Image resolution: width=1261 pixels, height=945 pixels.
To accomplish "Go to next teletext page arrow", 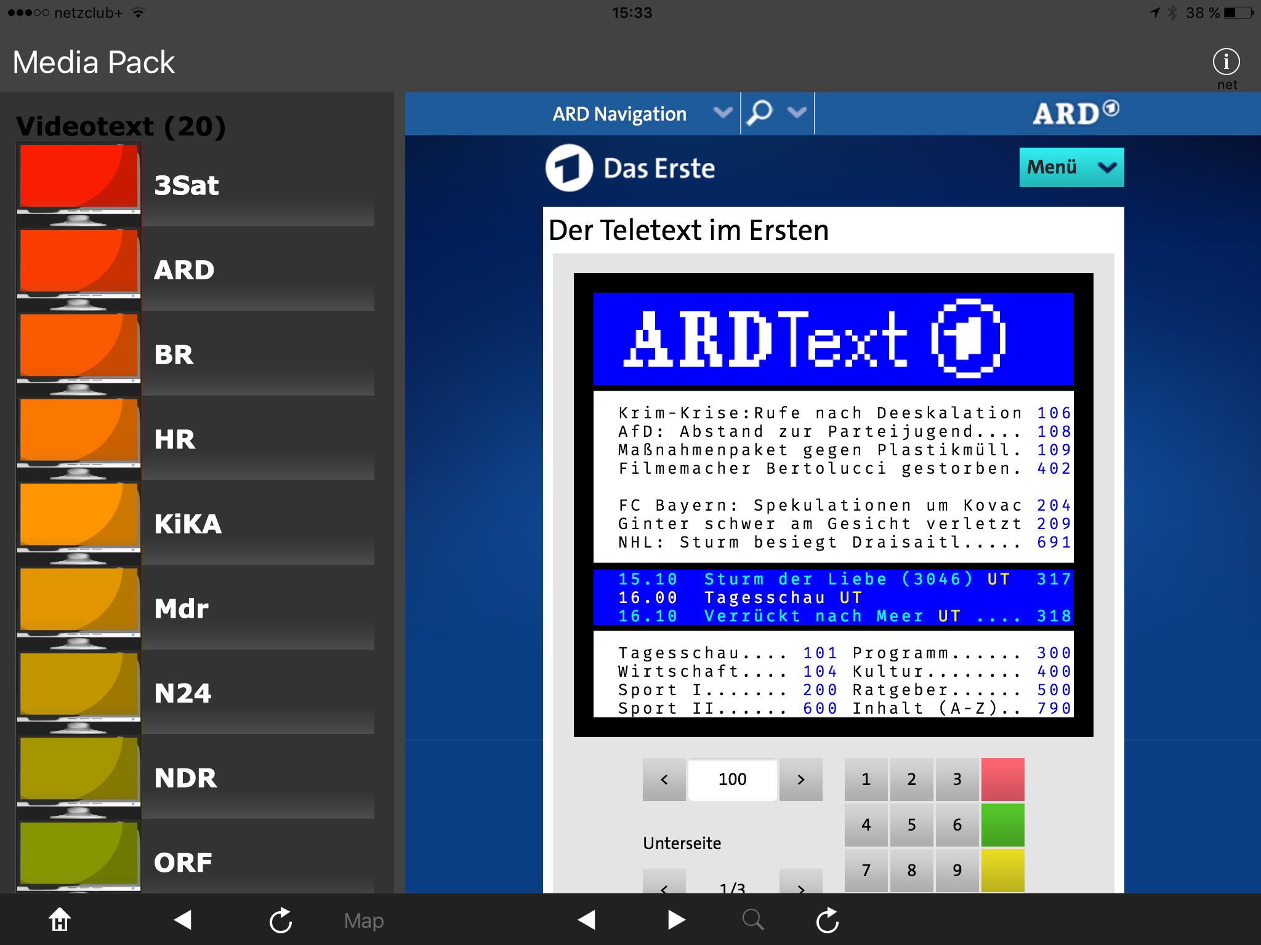I will [800, 779].
